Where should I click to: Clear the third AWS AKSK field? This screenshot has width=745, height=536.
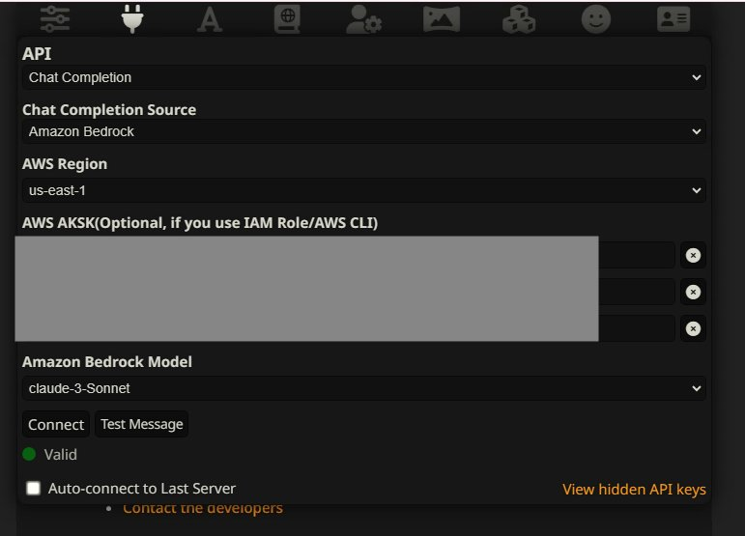tap(693, 328)
